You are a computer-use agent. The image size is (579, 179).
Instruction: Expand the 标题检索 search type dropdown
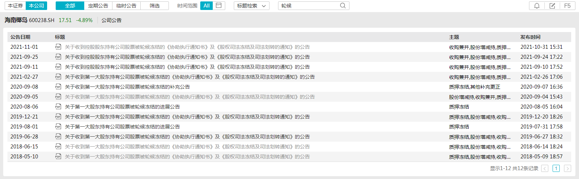pyautogui.click(x=251, y=6)
